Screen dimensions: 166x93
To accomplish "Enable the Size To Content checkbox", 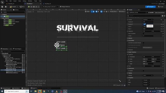I will click(143, 34).
